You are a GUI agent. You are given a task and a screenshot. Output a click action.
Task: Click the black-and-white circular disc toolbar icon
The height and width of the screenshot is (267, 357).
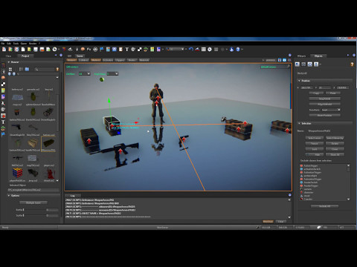pyautogui.click(x=54, y=50)
